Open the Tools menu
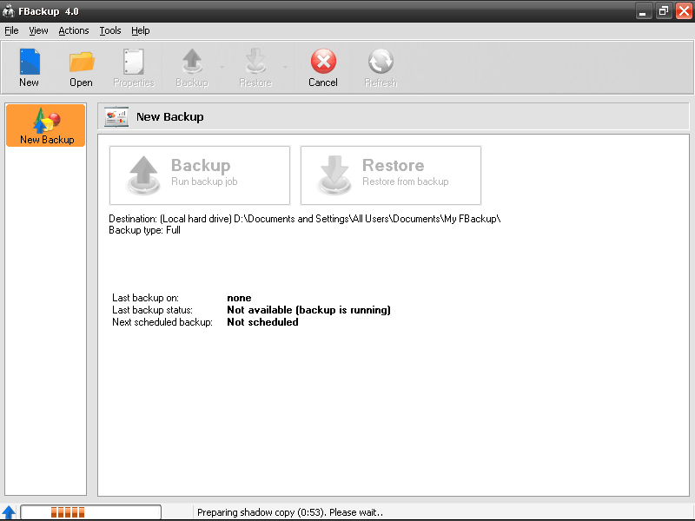Screen dimensions: 695x521 coord(110,30)
